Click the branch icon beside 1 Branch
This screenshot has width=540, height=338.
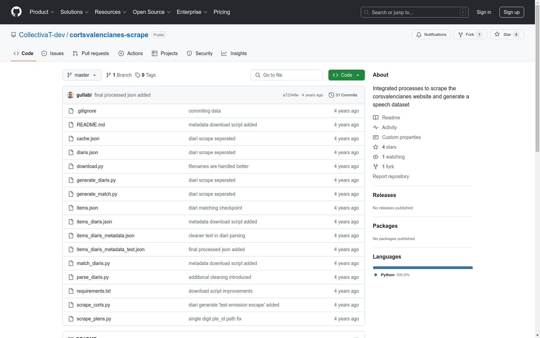[109, 75]
